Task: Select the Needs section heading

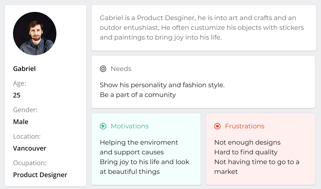Action: click(121, 69)
